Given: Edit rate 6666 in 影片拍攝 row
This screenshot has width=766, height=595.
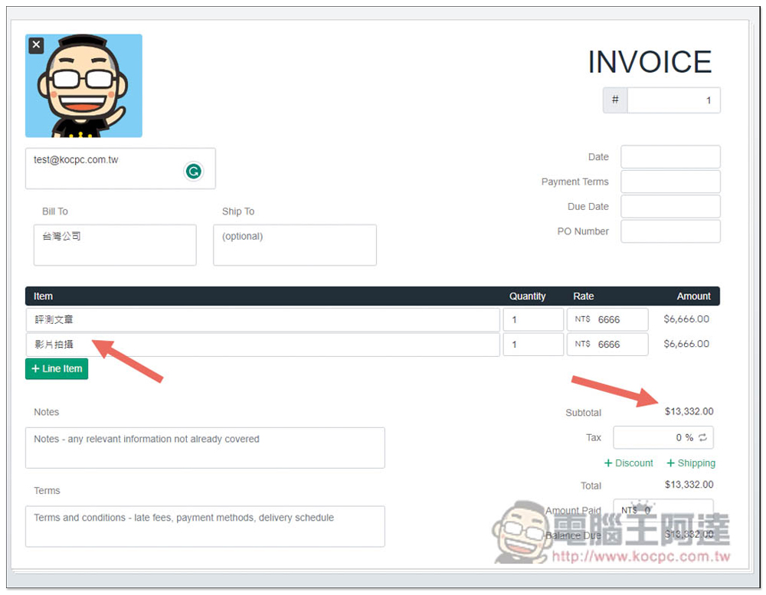Looking at the screenshot, I should [x=607, y=345].
